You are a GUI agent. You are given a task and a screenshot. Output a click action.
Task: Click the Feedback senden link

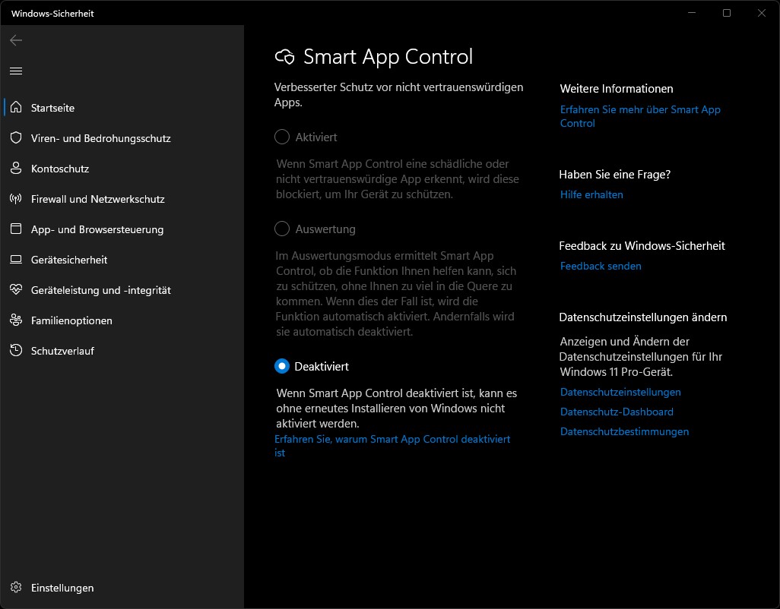[601, 267]
